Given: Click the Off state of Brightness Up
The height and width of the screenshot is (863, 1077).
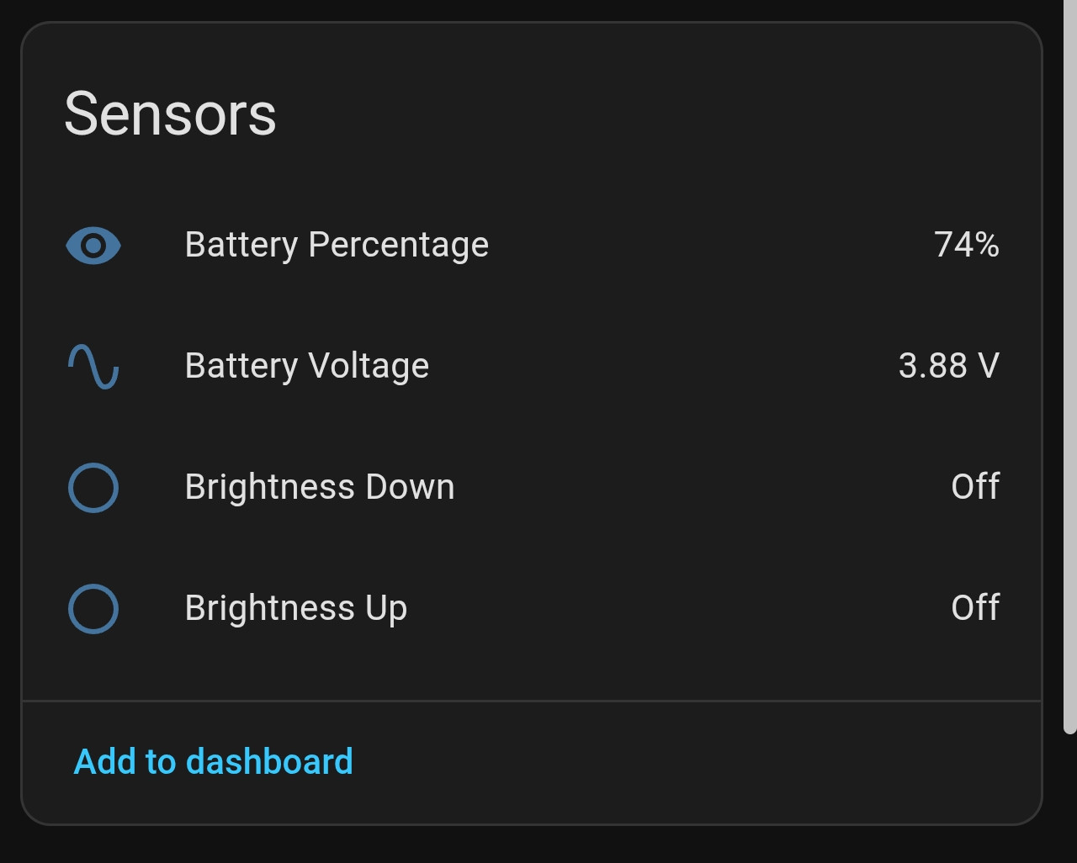Looking at the screenshot, I should (x=976, y=608).
